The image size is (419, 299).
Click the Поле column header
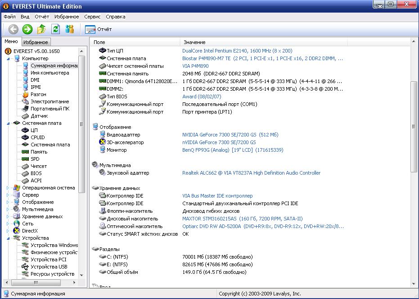[x=135, y=42]
